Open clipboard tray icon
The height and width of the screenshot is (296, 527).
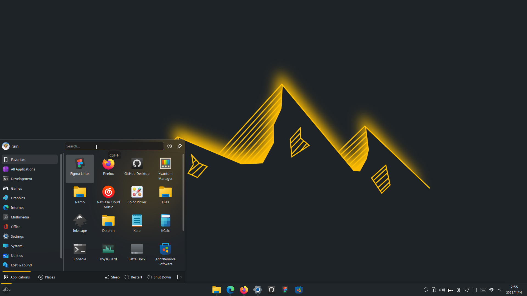click(434, 290)
